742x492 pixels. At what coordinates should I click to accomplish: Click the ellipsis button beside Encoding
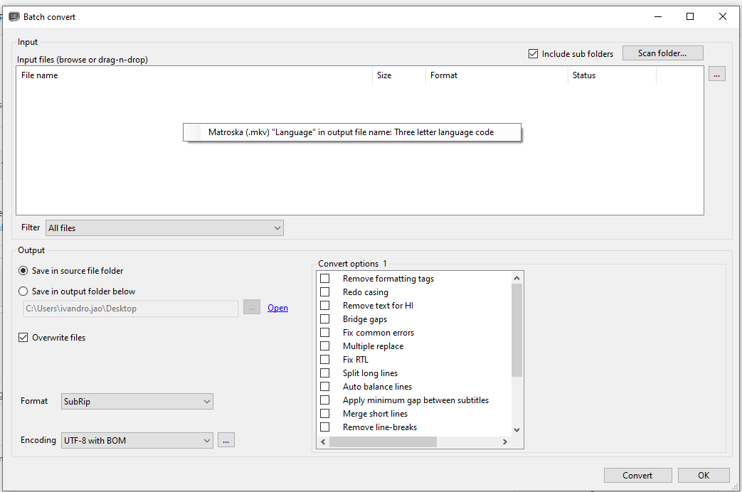coord(226,439)
